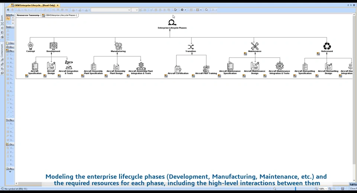This screenshot has height=193, width=357.
Task: Select the Manufacturing gears icon
Action: coord(118,46)
